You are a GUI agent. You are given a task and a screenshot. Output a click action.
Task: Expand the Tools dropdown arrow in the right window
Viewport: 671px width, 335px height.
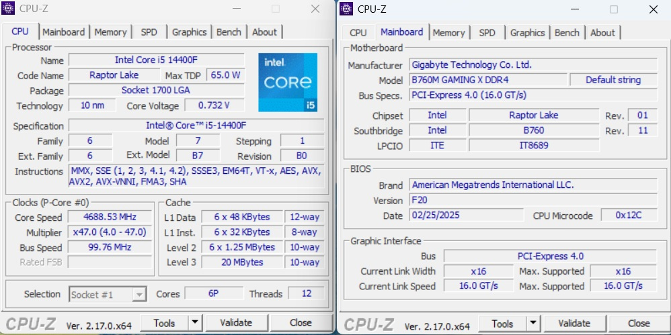point(532,324)
